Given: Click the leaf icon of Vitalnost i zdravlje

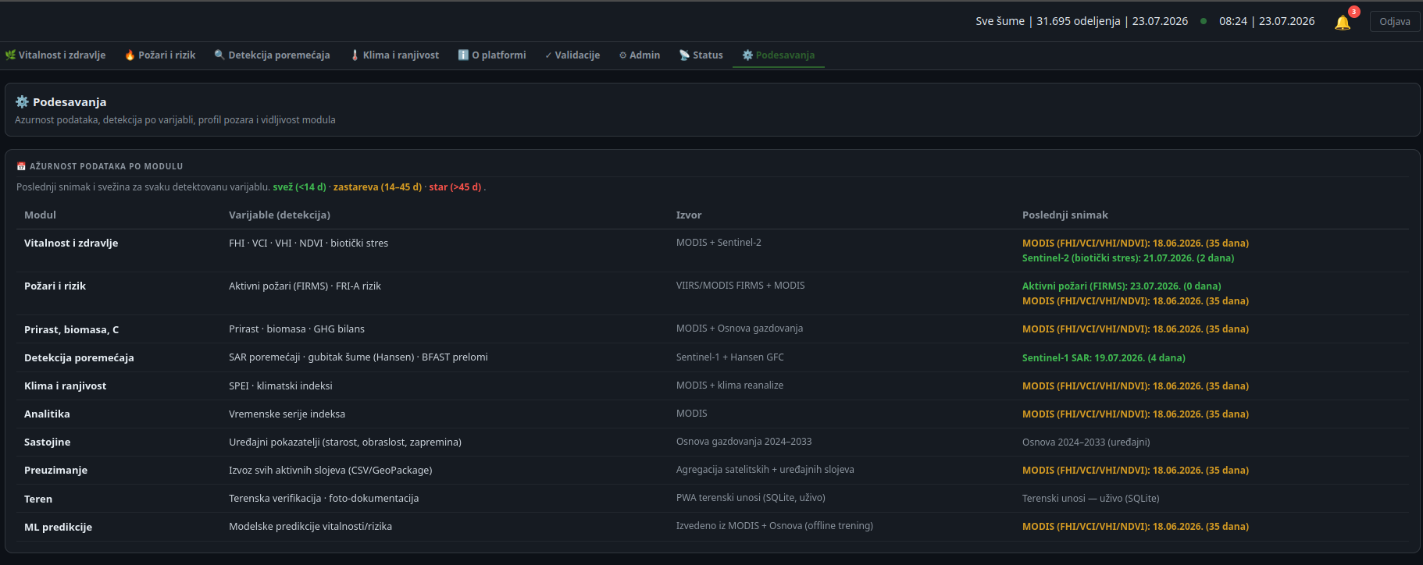Looking at the screenshot, I should point(10,55).
